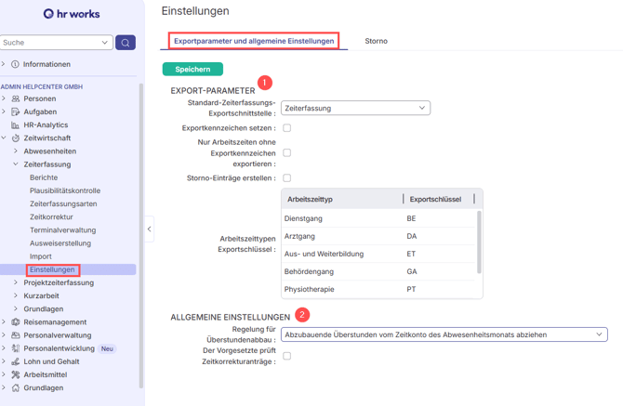Open the Standard-Zeiterfassungs-Exportschnittstelle dropdown
The width and height of the screenshot is (623, 406).
click(355, 108)
